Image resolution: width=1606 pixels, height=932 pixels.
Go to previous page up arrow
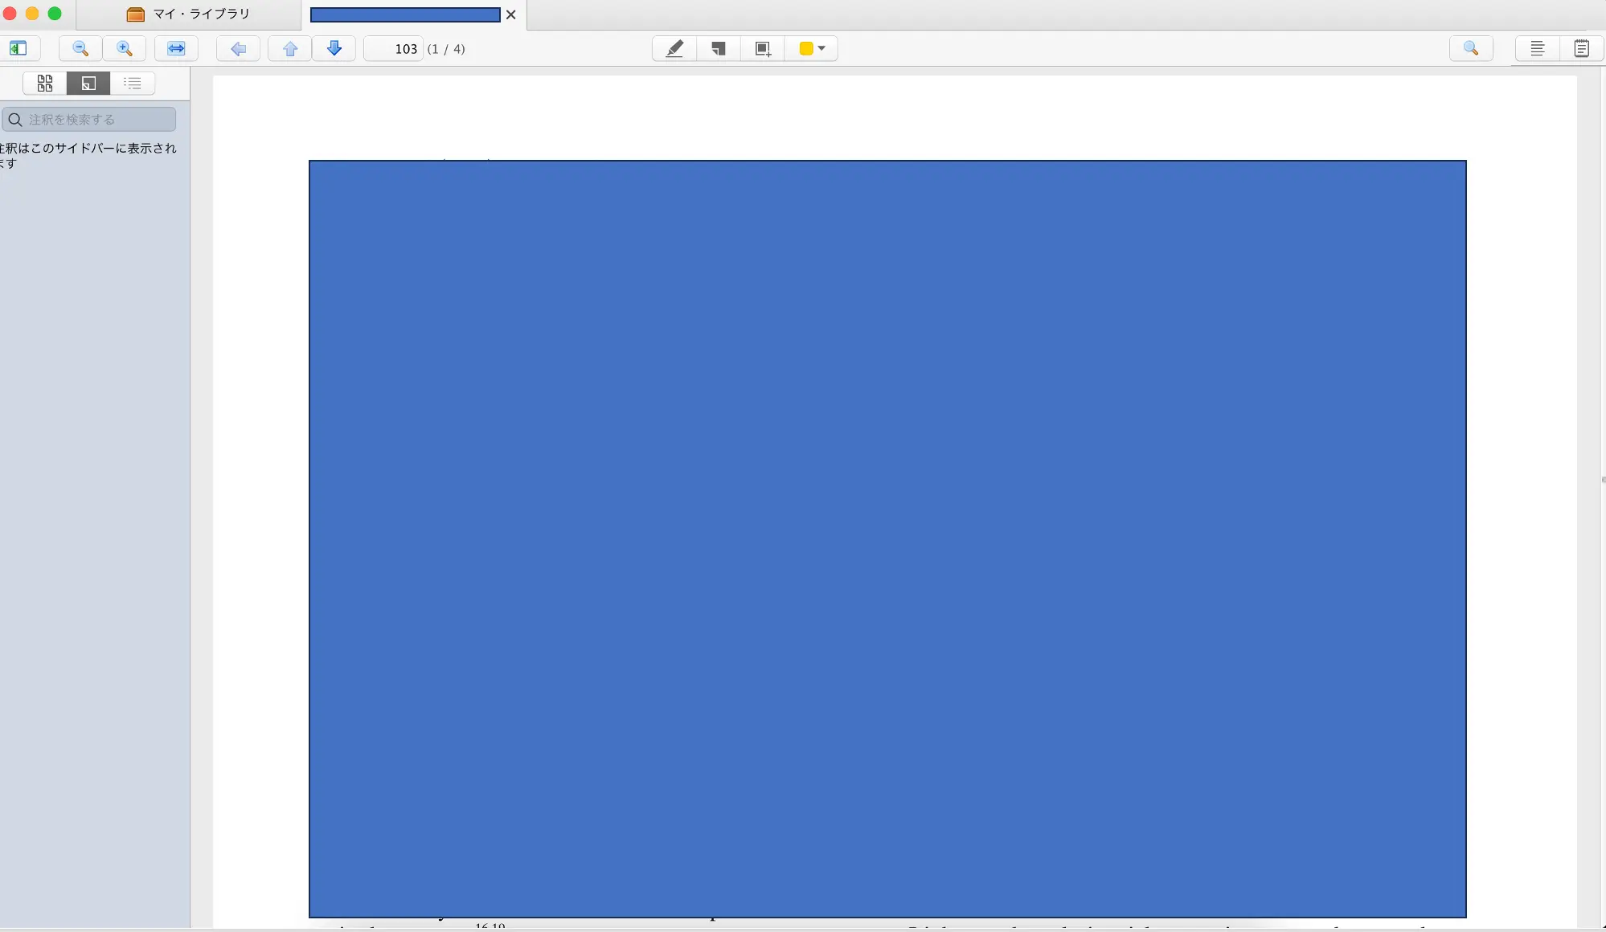[290, 49]
